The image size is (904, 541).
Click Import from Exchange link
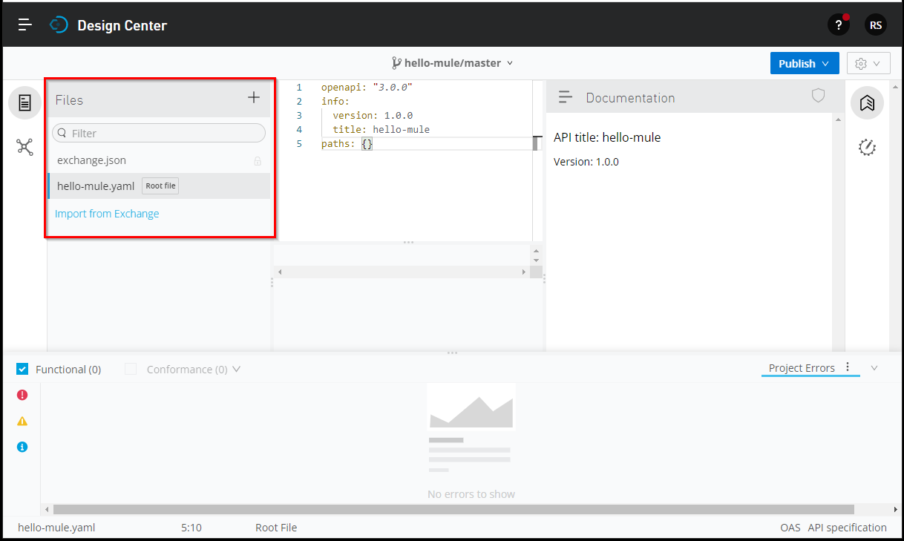click(106, 213)
